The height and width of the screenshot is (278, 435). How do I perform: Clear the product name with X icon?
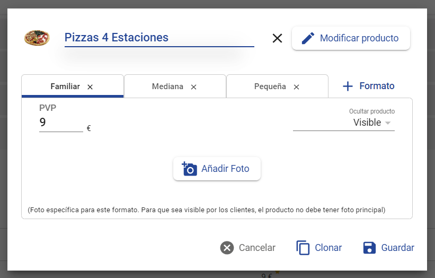click(277, 38)
